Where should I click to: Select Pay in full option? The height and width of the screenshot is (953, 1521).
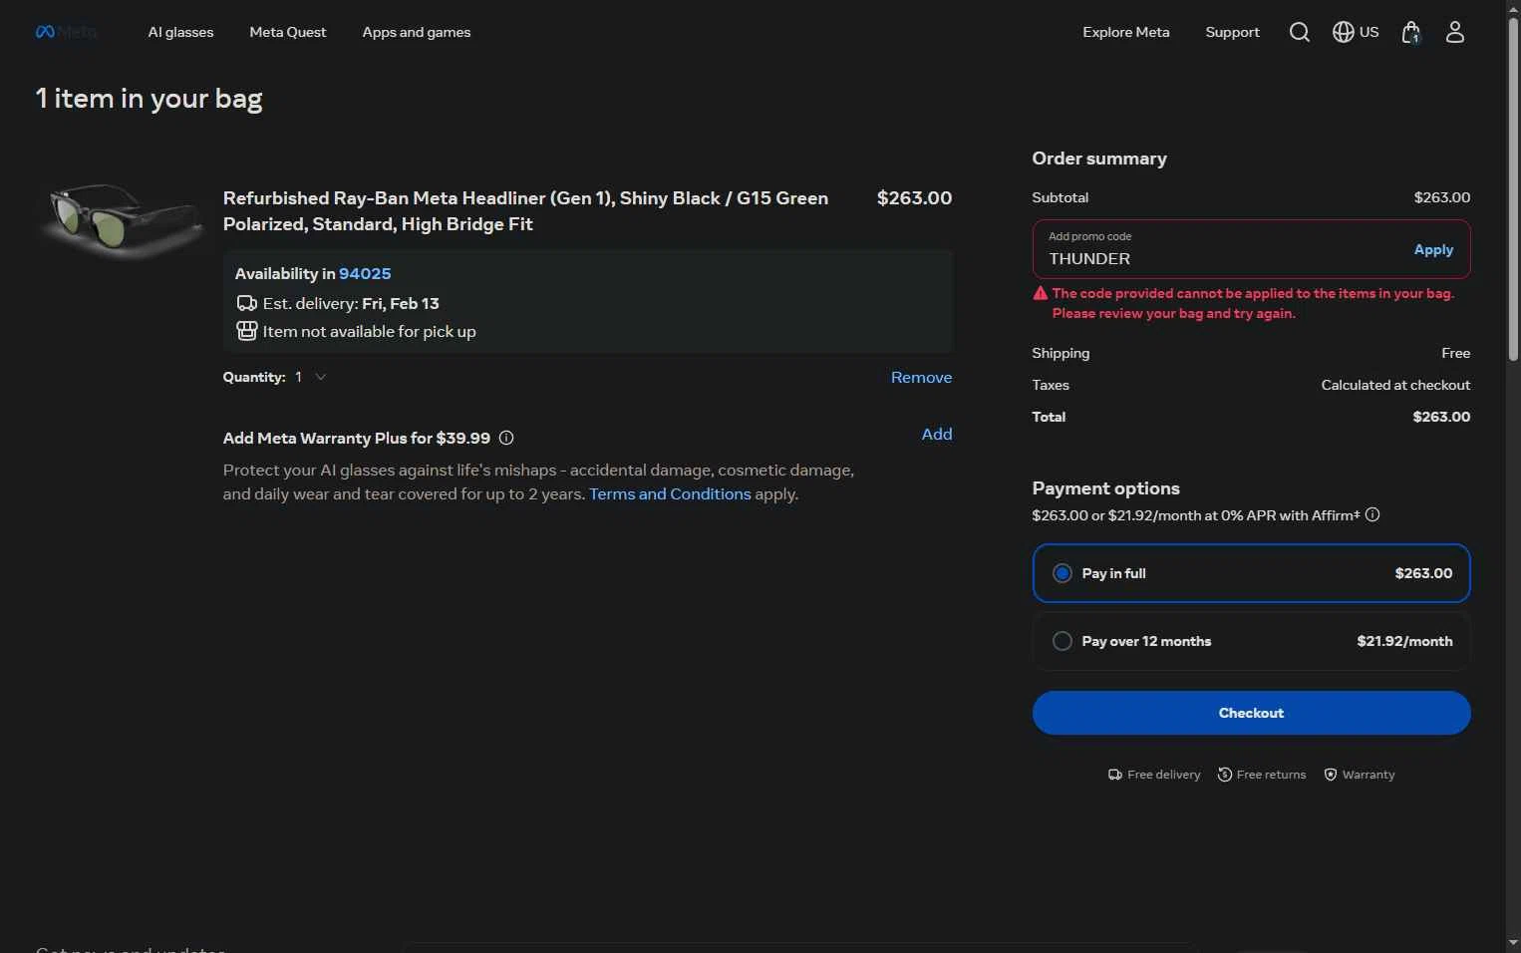point(1251,573)
